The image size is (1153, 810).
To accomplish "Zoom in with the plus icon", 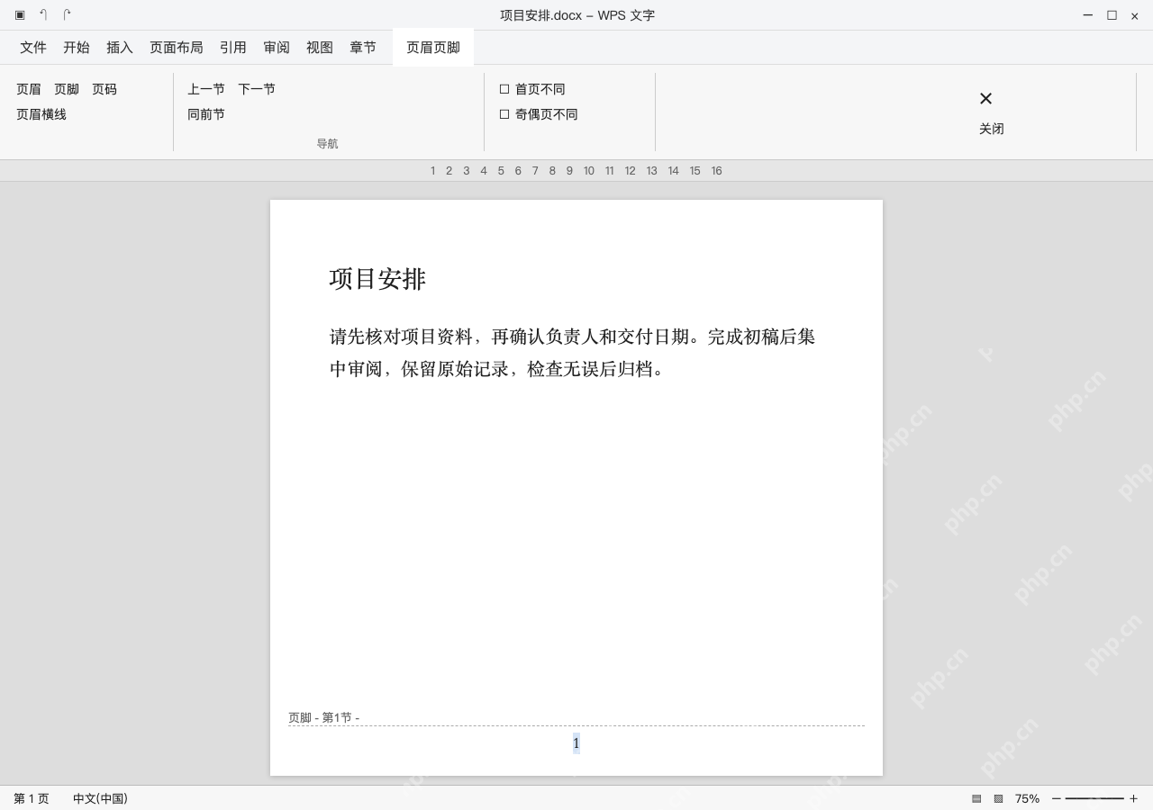I will coord(1133,798).
